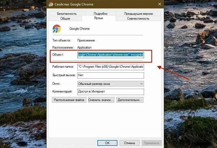Open the Совместимость tab
Viewport: 217px width, 148px height.
pyautogui.click(x=138, y=19)
